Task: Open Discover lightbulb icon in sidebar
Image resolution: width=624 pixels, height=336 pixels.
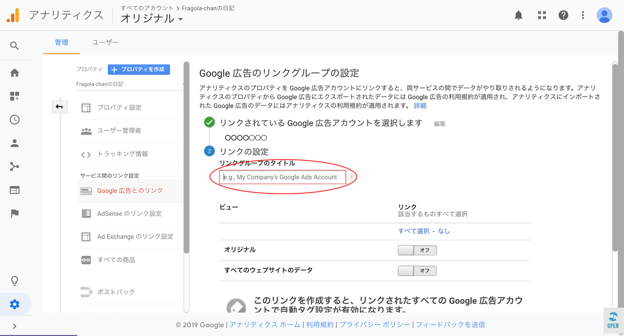Action: click(15, 281)
